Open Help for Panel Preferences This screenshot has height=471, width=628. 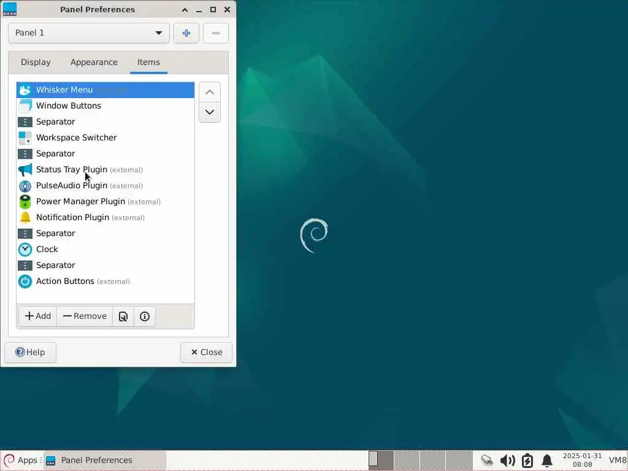tap(31, 353)
